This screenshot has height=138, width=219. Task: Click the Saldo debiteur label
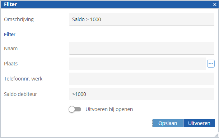[20, 94]
